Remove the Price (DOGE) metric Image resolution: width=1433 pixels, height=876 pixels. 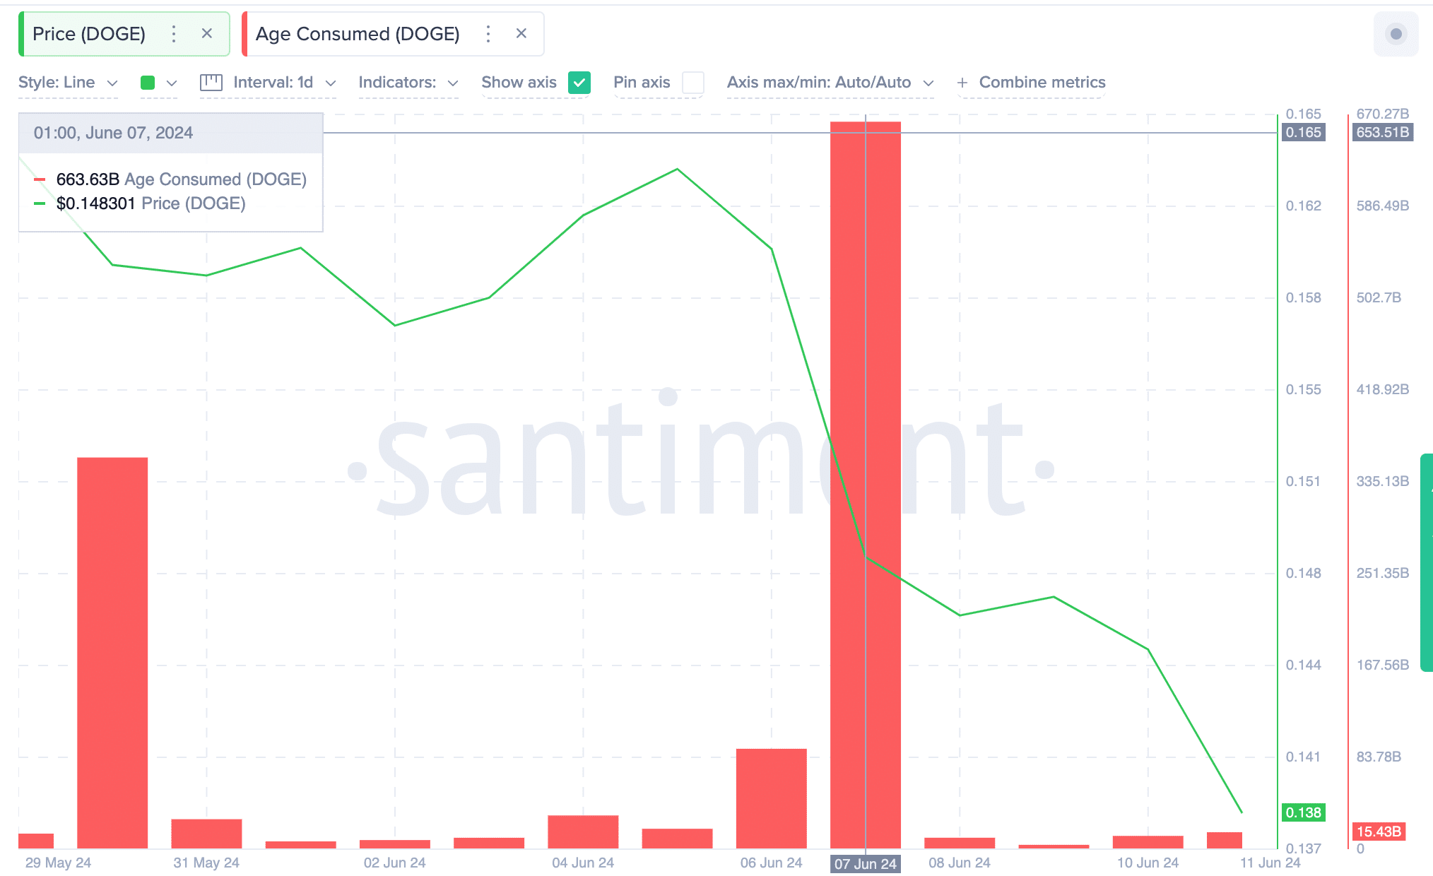tap(207, 33)
